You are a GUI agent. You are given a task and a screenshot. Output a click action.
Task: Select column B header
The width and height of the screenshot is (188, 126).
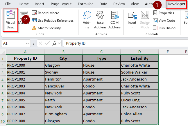coord(63,52)
